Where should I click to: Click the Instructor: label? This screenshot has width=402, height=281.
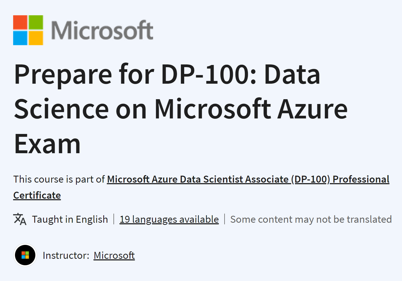(x=66, y=255)
